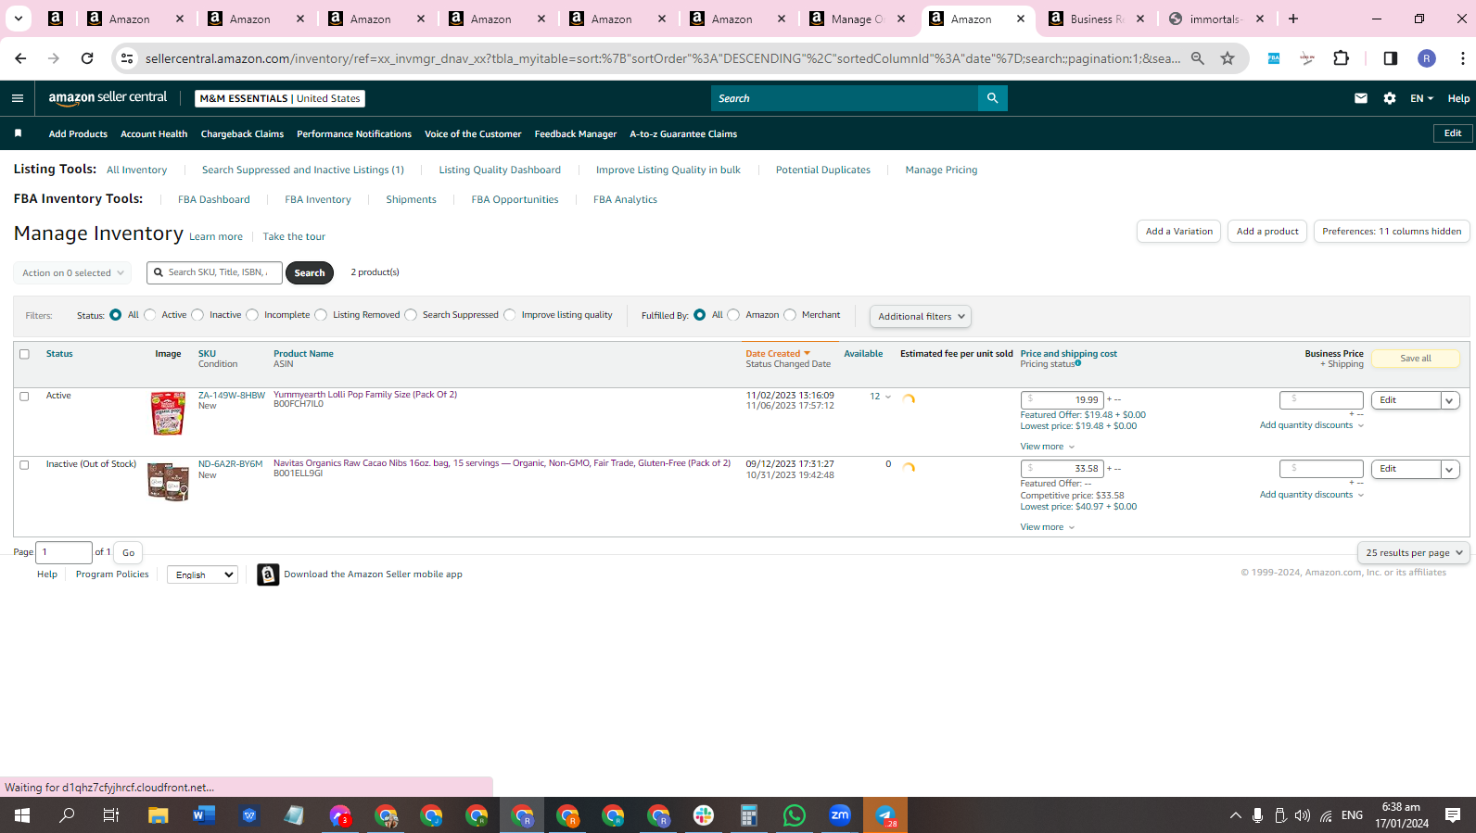Open Telegram from the taskbar

(x=885, y=815)
